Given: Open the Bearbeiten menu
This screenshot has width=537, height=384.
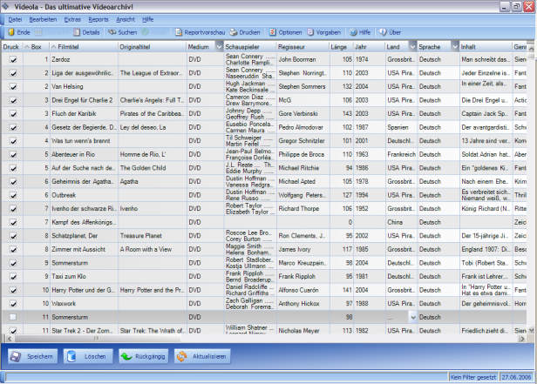Looking at the screenshot, I should [x=43, y=18].
